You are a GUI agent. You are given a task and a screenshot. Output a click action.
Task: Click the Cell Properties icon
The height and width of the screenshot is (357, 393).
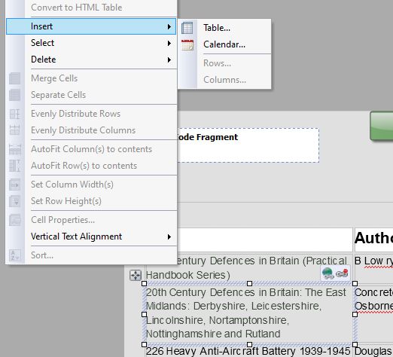(15, 220)
